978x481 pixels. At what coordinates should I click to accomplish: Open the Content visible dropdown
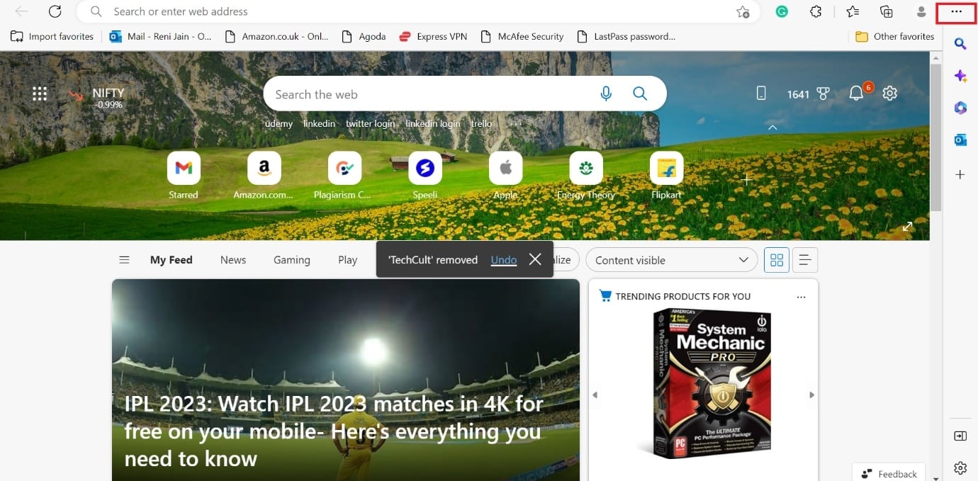[x=670, y=260]
